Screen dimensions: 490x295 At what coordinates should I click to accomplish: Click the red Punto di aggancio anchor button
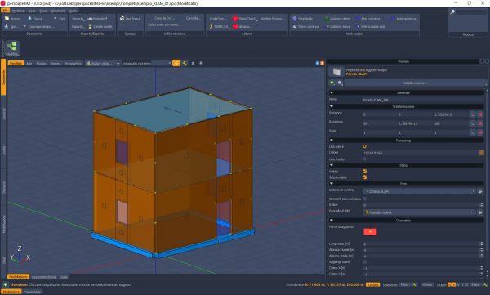pyautogui.click(x=370, y=232)
